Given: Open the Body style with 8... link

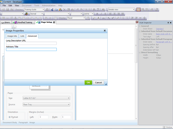Looking at the screenshot, I should coord(164,34).
